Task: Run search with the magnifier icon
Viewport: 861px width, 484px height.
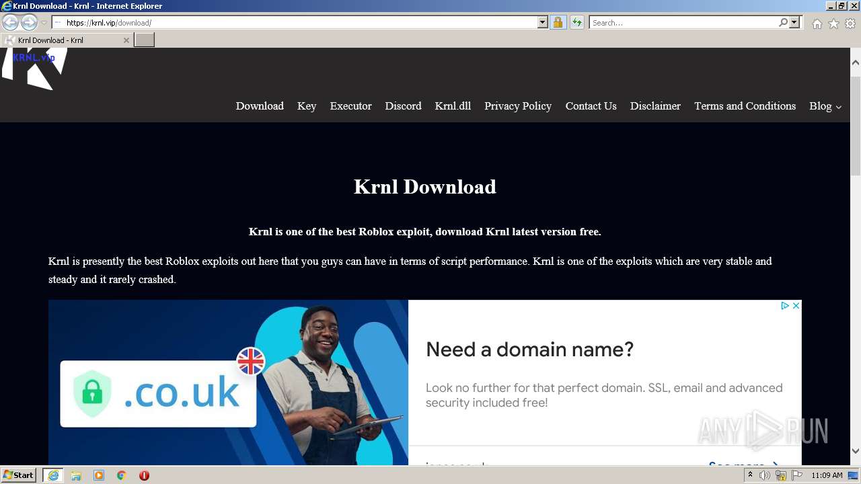Action: [783, 22]
